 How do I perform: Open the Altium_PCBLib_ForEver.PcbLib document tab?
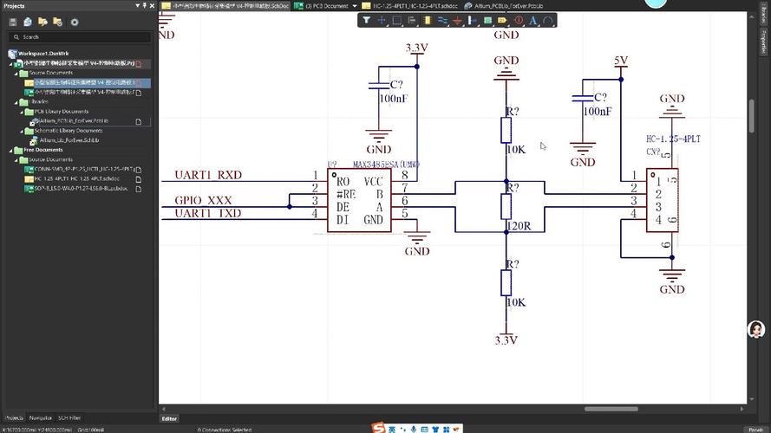pyautogui.click(x=508, y=6)
